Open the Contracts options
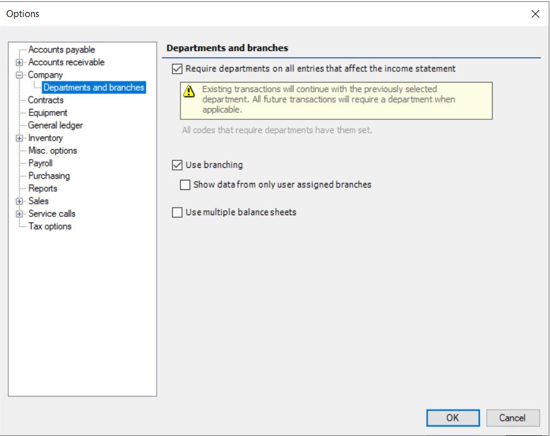This screenshot has height=436, width=550. pos(45,100)
